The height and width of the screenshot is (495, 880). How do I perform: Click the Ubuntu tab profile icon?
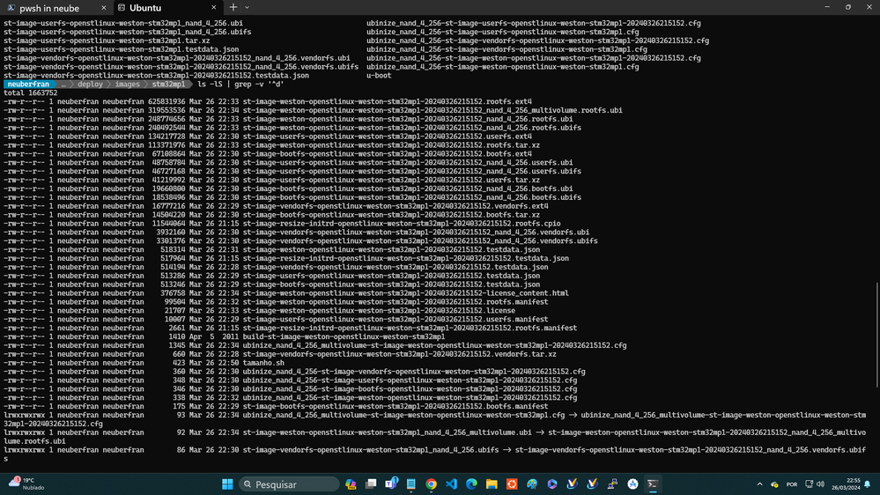122,8
